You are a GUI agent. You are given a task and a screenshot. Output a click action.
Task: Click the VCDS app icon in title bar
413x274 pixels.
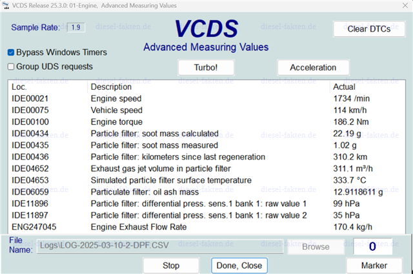tap(6, 6)
